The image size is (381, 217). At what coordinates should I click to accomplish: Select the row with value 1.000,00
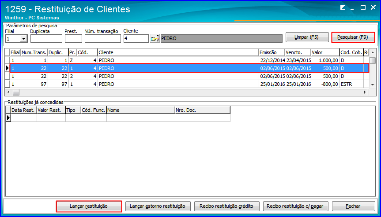(x=189, y=60)
